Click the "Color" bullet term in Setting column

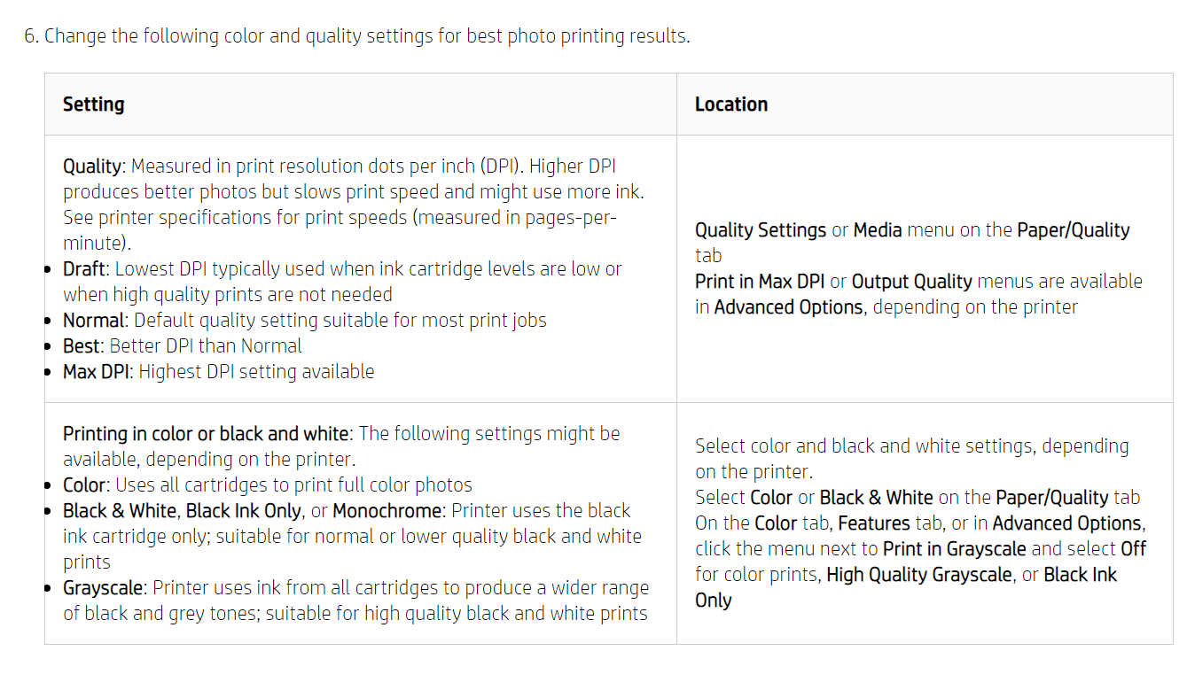pyautogui.click(x=85, y=485)
